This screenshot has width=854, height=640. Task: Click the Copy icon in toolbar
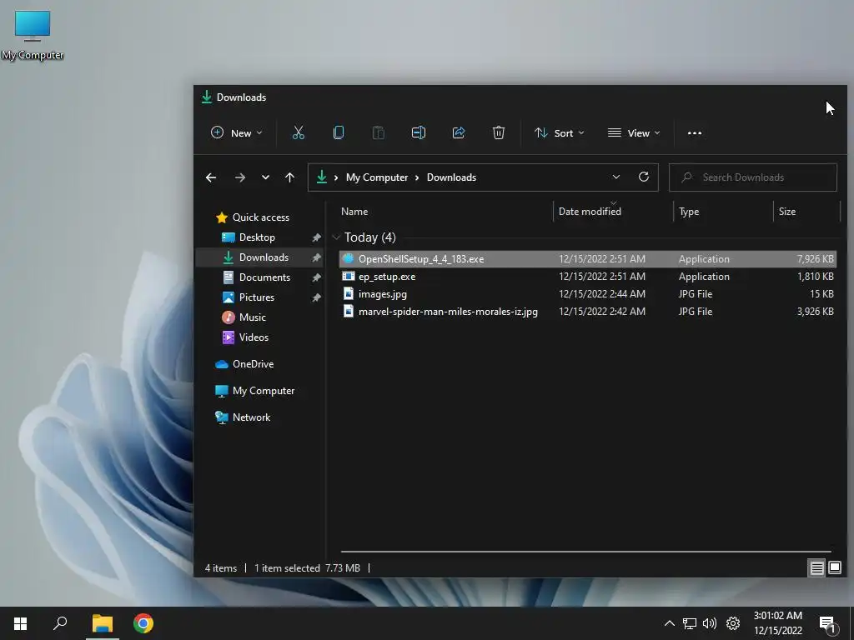coord(339,132)
